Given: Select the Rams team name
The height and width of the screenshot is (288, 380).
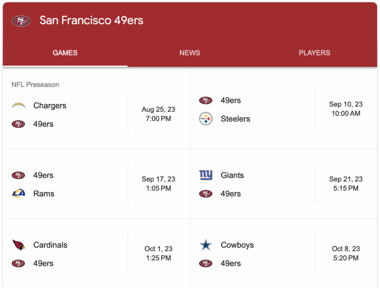Looking at the screenshot, I should 44,194.
